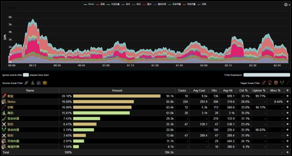Image resolution: width=292 pixels, height=156 pixels.
Task: Click the crossed-blades icon in 3.45% row
Action: (4, 136)
